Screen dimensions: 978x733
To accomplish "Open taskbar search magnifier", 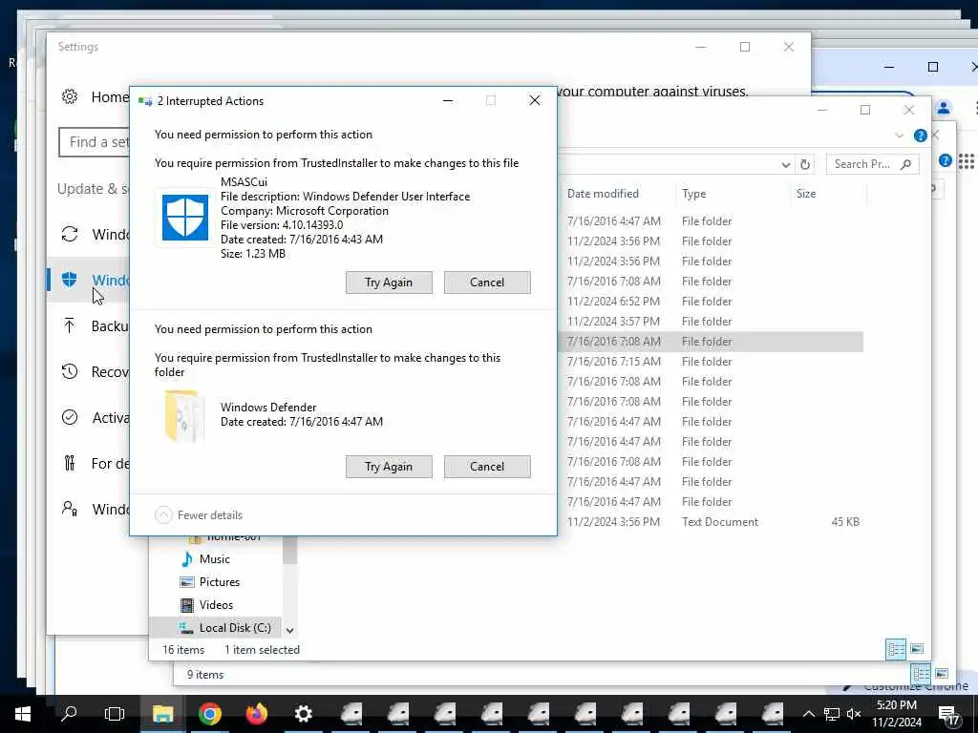I will 69,714.
